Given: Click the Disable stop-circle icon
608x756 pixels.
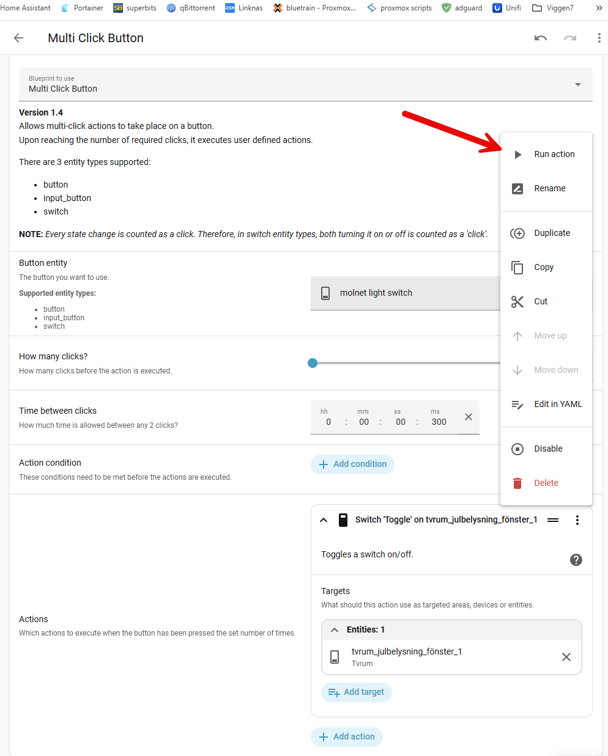Looking at the screenshot, I should point(517,449).
